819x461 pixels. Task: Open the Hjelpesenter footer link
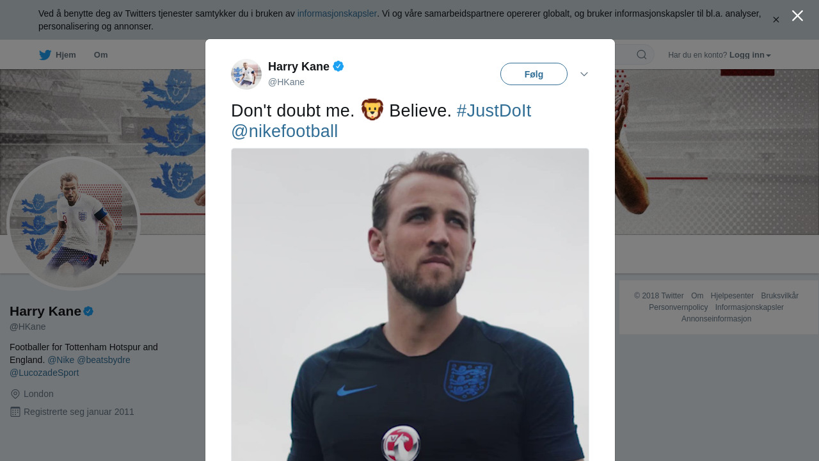pyautogui.click(x=732, y=296)
